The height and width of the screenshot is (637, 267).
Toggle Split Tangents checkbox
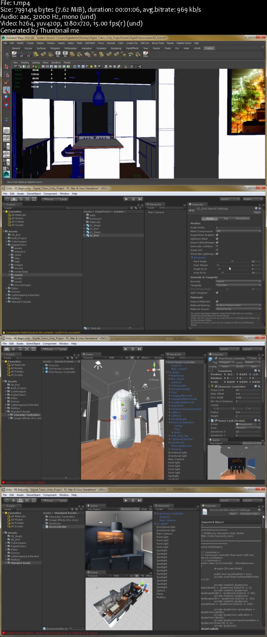[x=217, y=293]
